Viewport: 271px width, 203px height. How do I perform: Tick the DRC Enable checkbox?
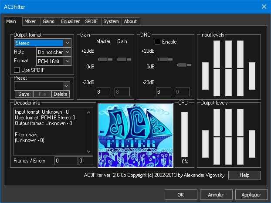pyautogui.click(x=157, y=42)
